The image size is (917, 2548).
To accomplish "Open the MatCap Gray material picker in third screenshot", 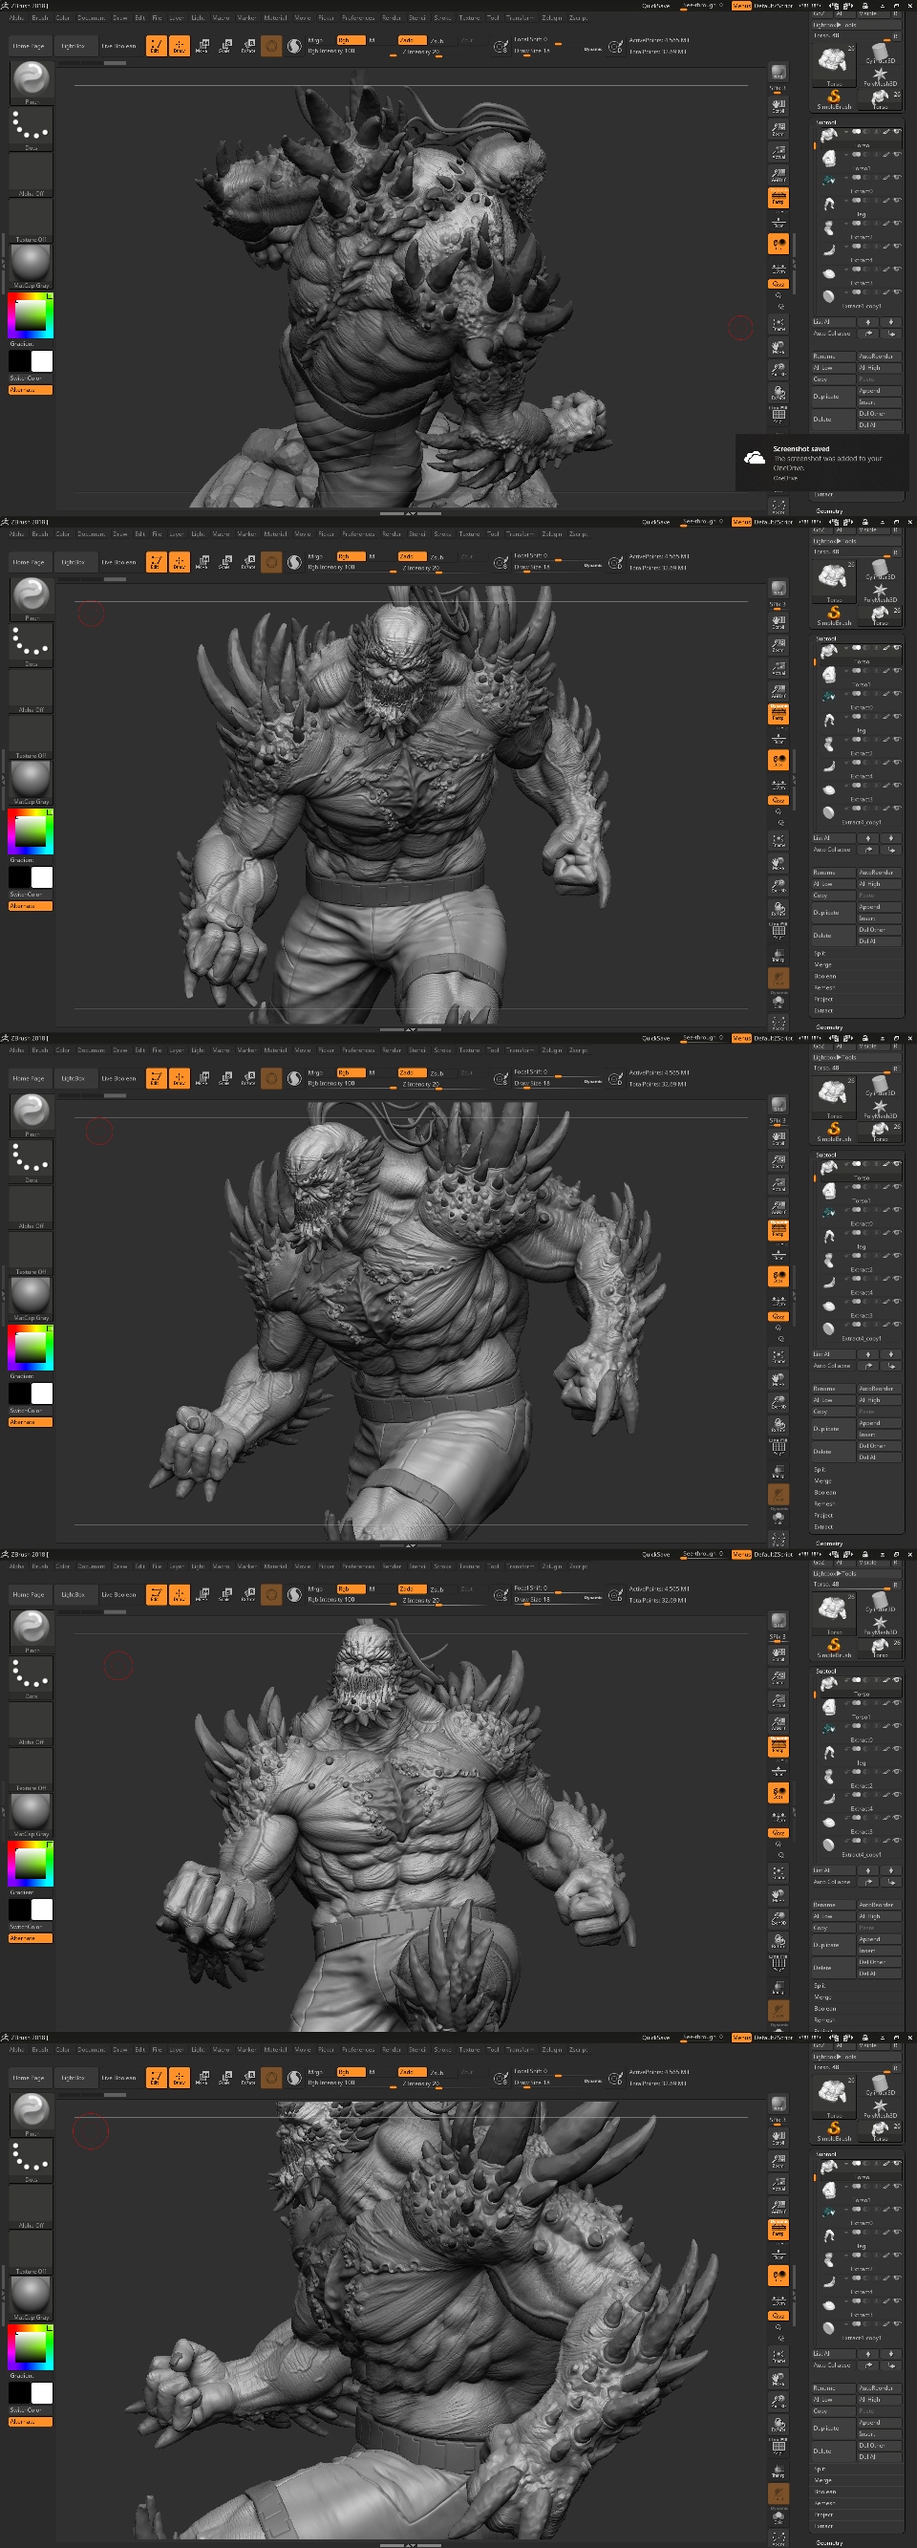I will click(x=31, y=1298).
